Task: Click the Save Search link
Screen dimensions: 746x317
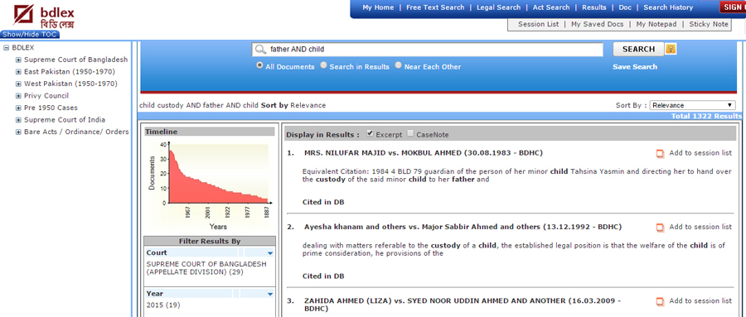Action: coord(635,67)
